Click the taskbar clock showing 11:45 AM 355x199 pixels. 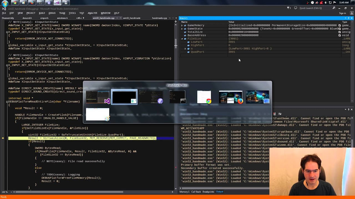[344, 3]
